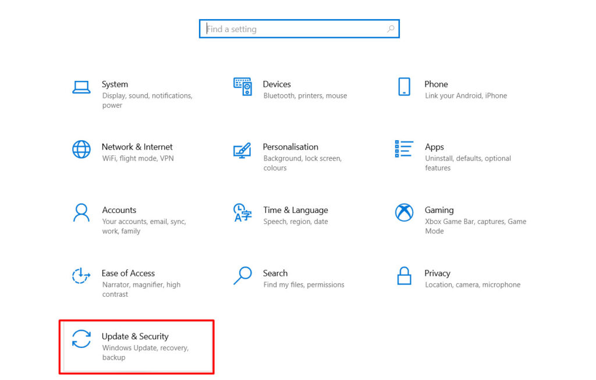
Task: Click the System laptop icon
Action: click(81, 87)
